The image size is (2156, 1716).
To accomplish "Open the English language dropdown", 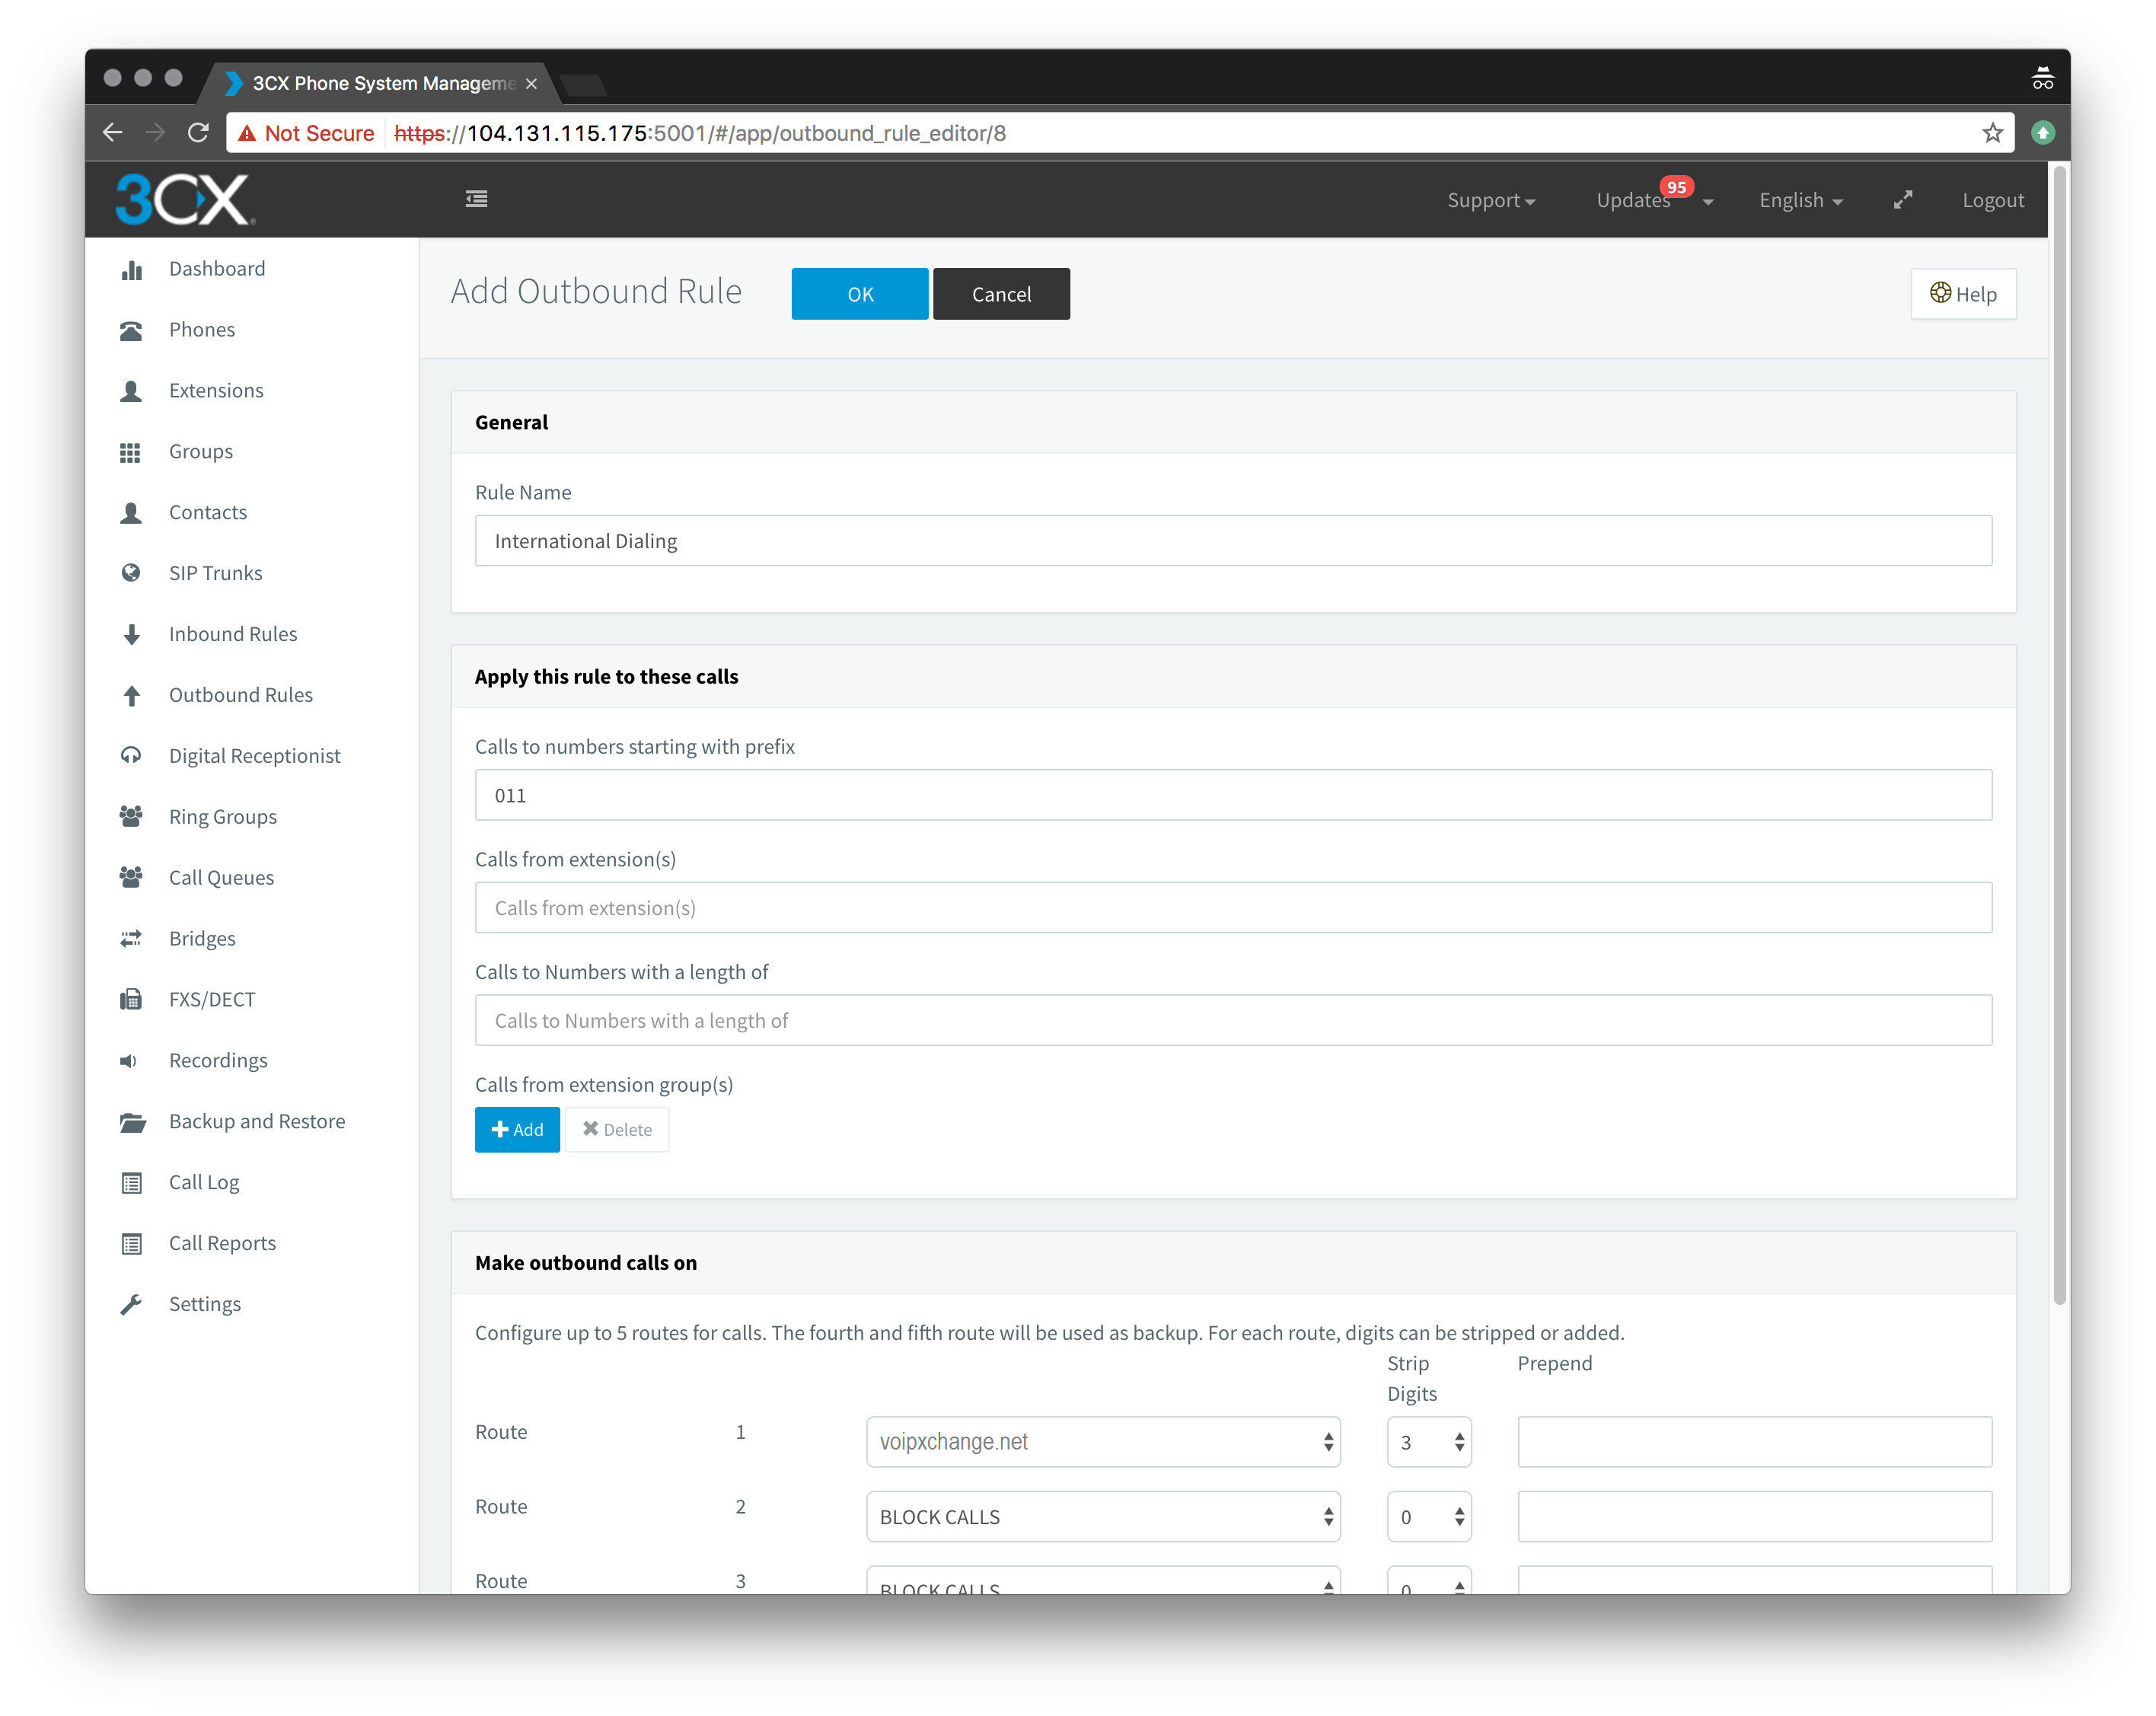I will (x=1801, y=200).
